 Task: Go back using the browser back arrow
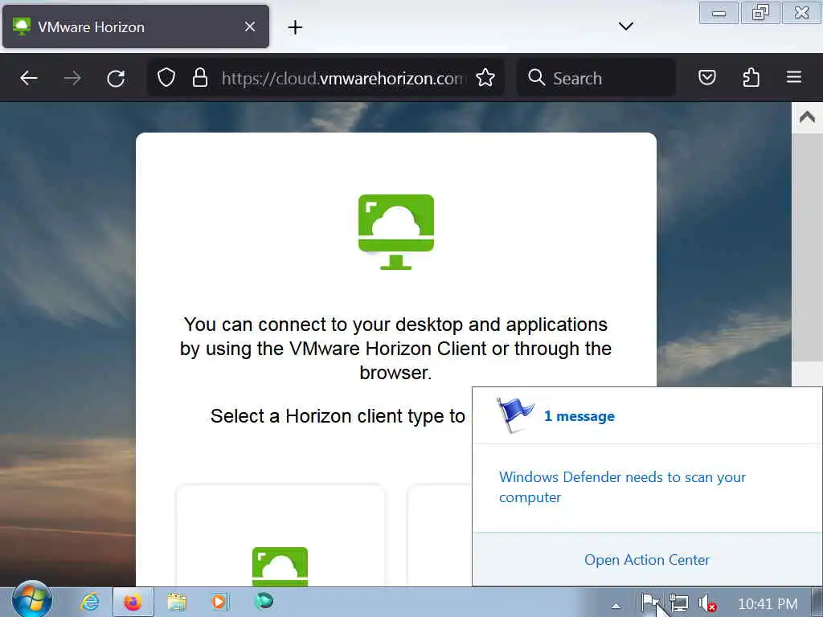click(29, 78)
